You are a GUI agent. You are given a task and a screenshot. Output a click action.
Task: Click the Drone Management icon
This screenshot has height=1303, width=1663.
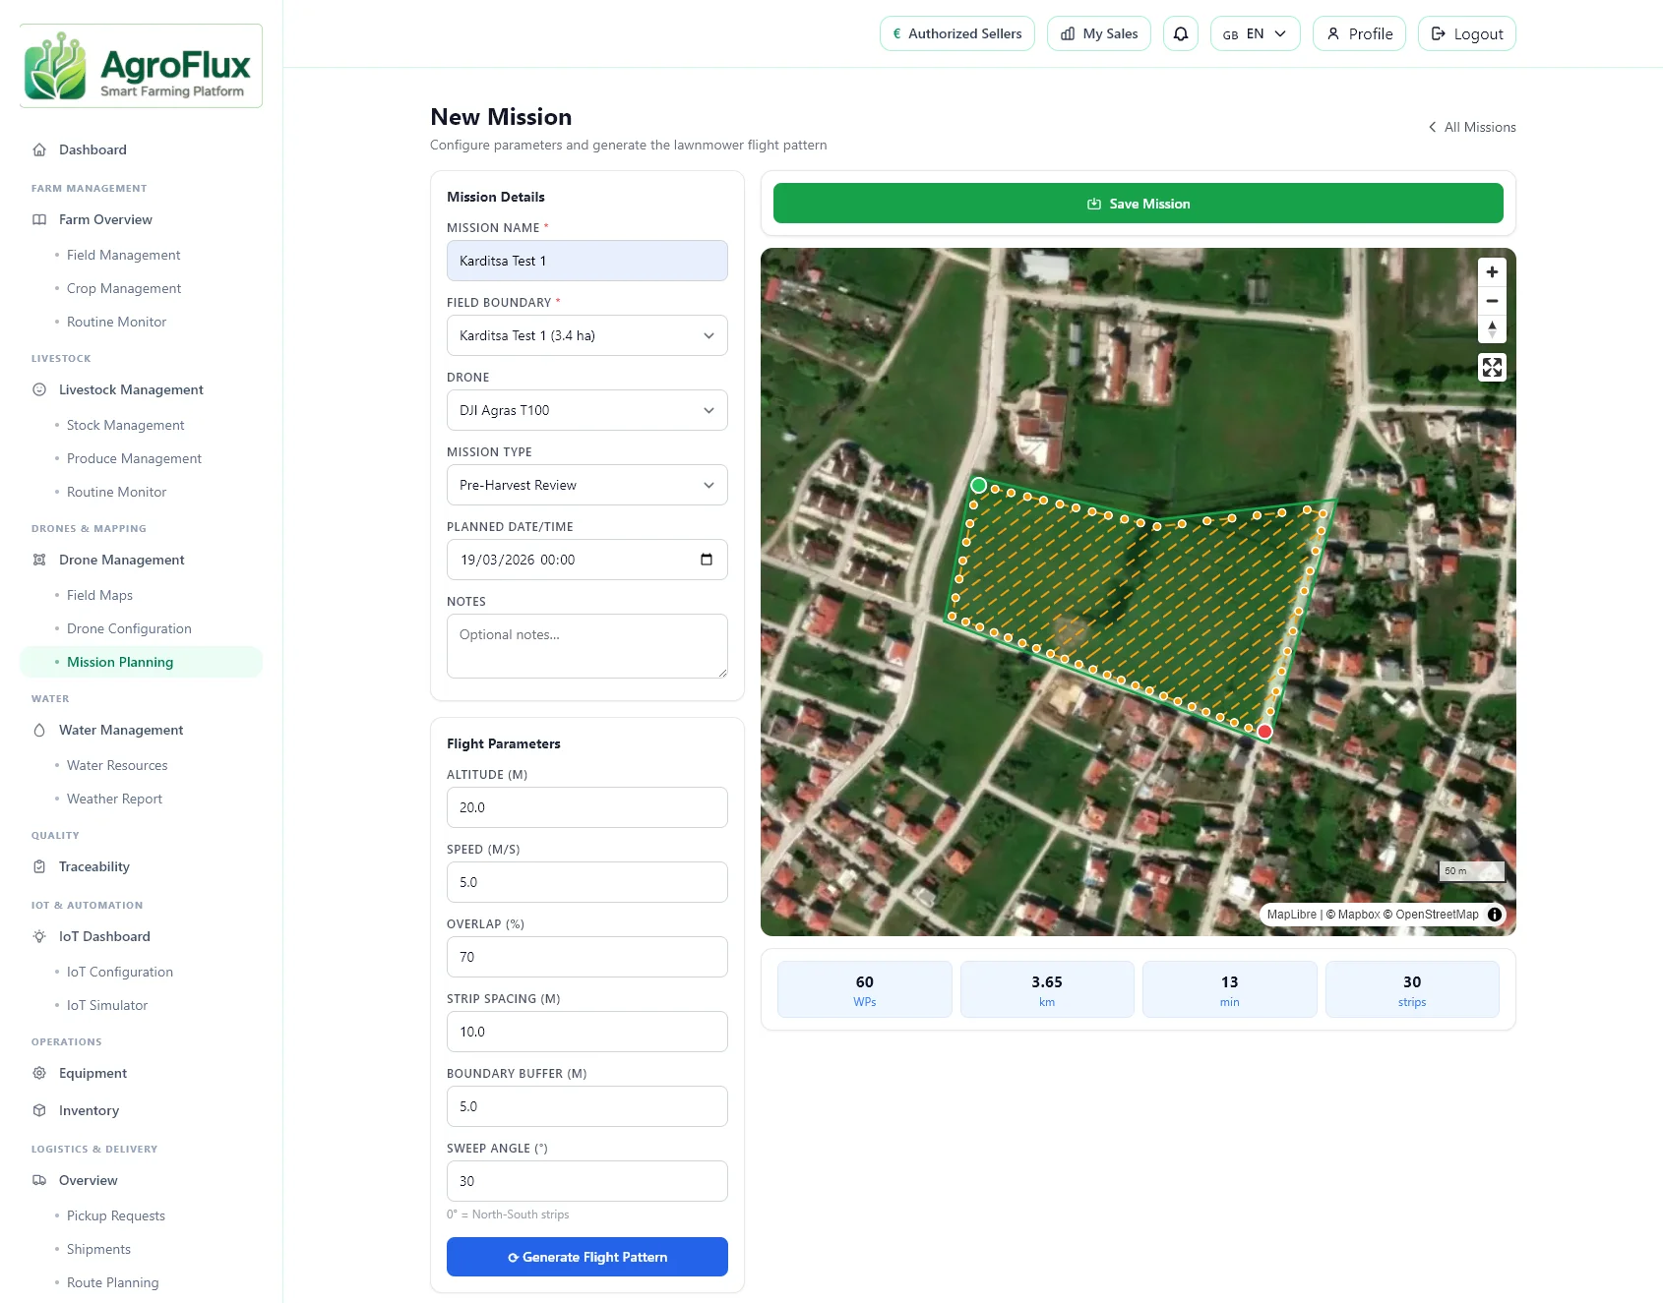pos(39,560)
